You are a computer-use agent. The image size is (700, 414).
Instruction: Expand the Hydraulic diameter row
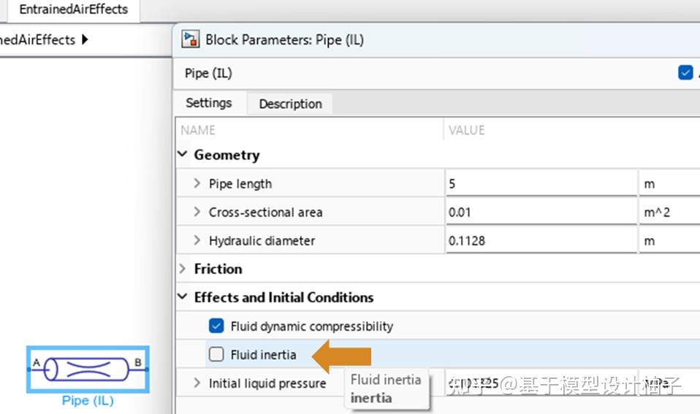point(197,241)
